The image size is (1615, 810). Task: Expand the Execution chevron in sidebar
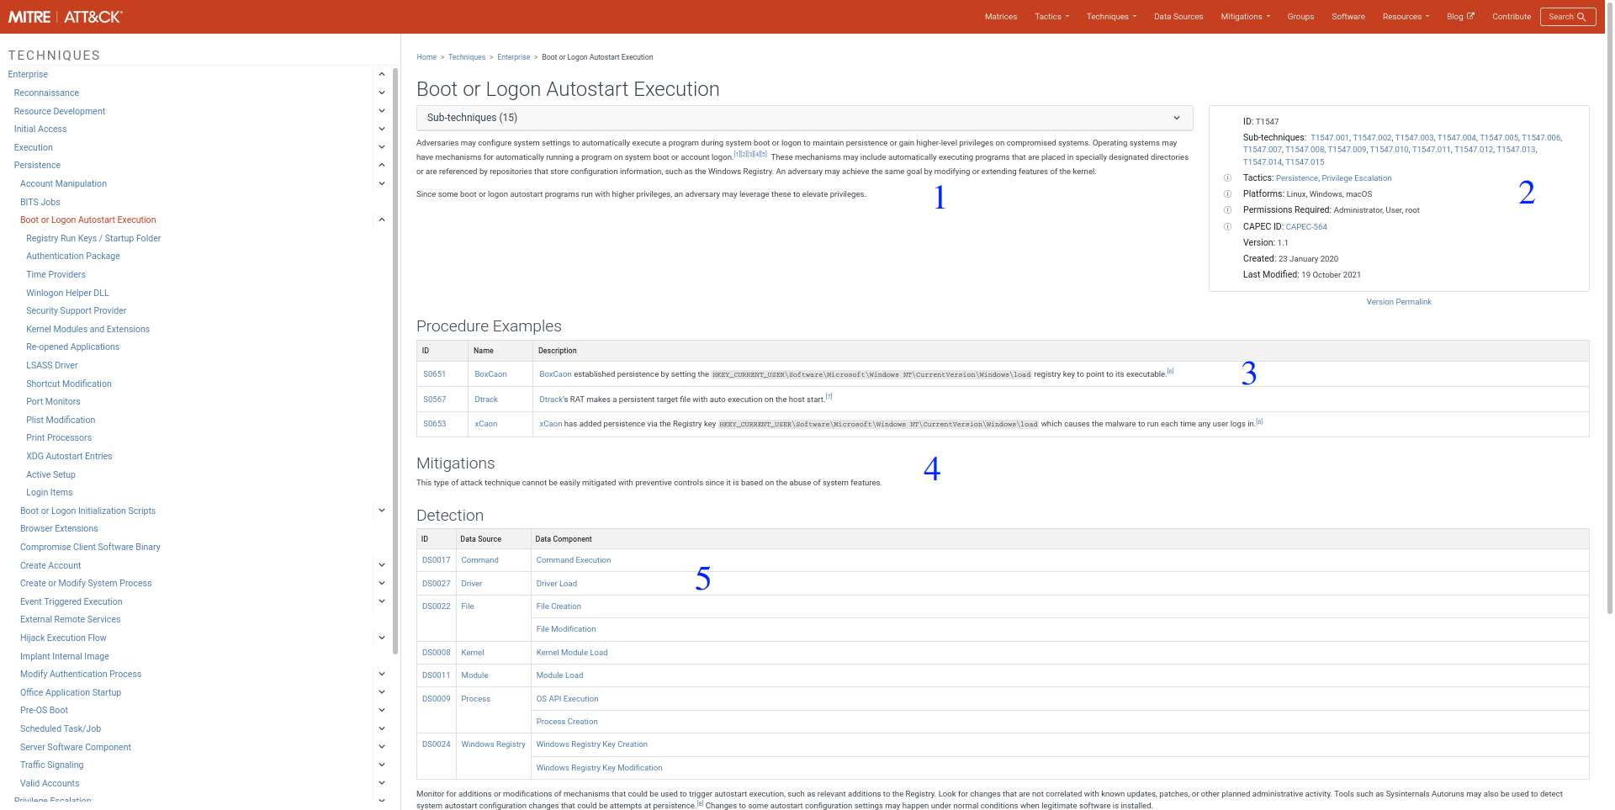click(x=382, y=147)
